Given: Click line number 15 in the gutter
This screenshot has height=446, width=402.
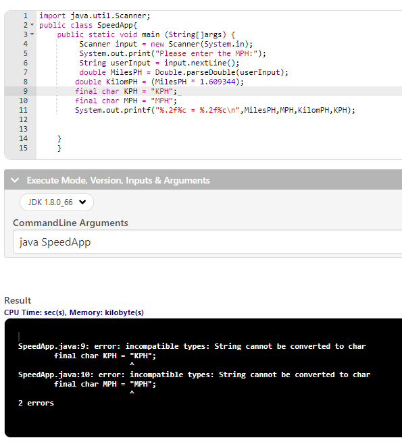Looking at the screenshot, I should [x=24, y=148].
